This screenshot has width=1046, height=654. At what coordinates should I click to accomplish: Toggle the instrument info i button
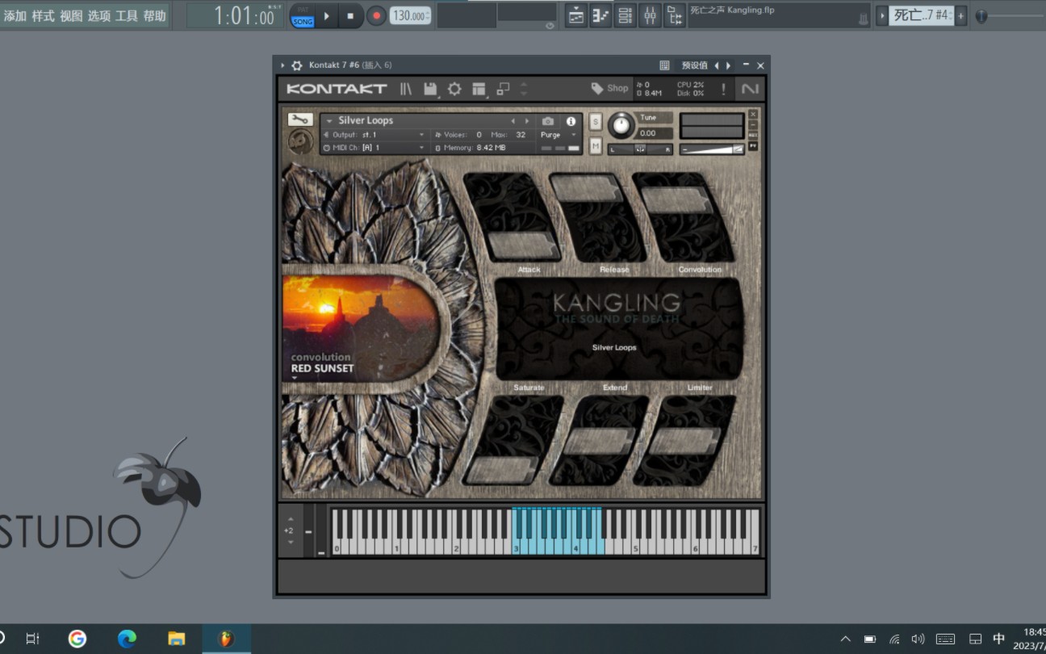pos(571,121)
